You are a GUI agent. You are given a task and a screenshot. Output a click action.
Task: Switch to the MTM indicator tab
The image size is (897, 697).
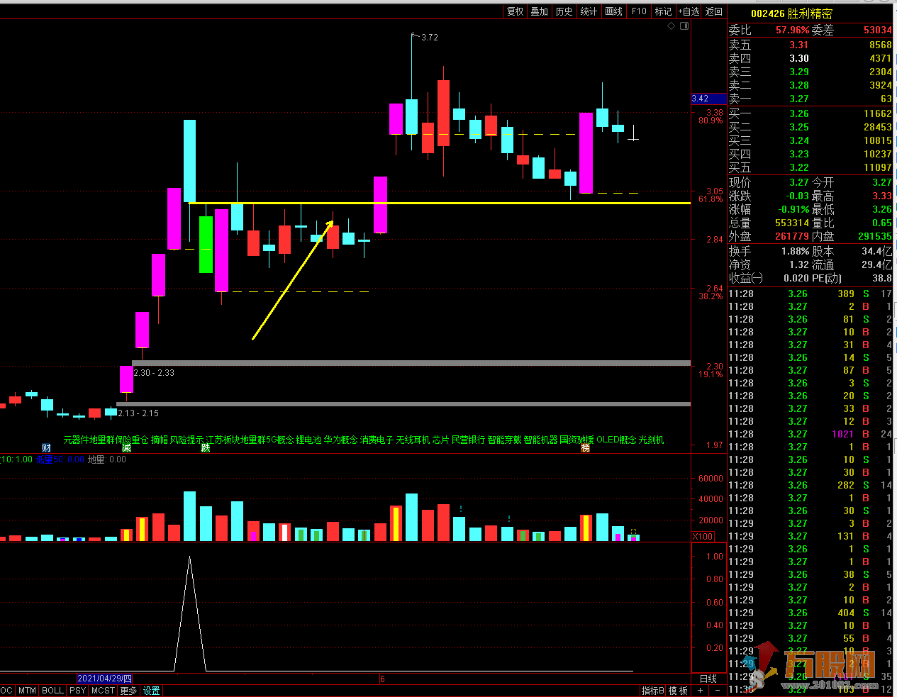click(x=27, y=691)
